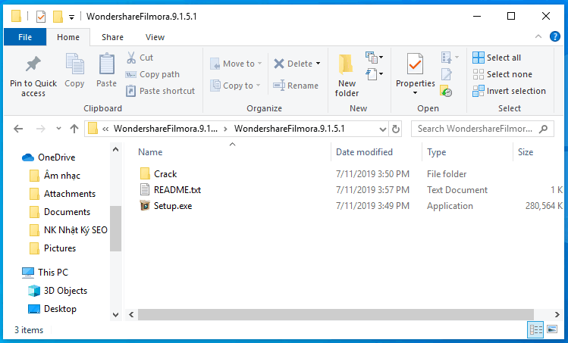The image size is (568, 343).
Task: Click the WondershareFilmora.9.1... parent breadcrumb
Action: click(x=165, y=129)
